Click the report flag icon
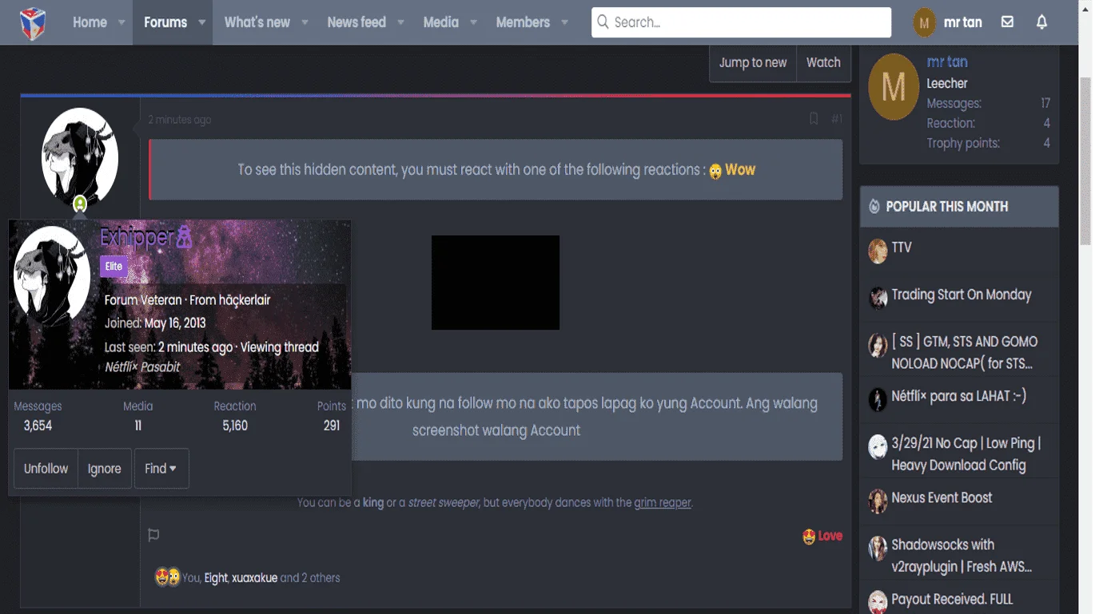 point(153,535)
